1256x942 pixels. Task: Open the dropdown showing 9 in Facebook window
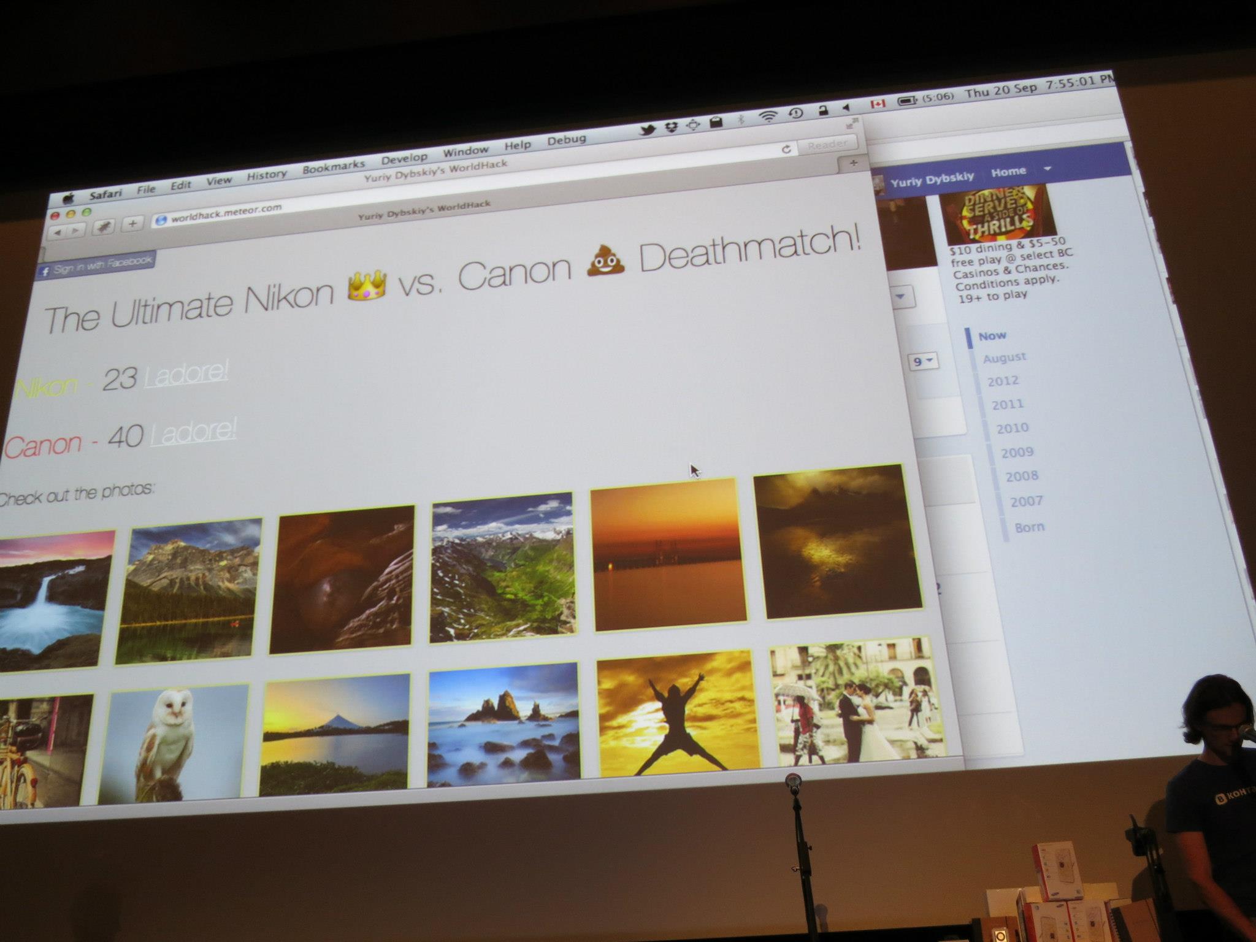click(924, 361)
